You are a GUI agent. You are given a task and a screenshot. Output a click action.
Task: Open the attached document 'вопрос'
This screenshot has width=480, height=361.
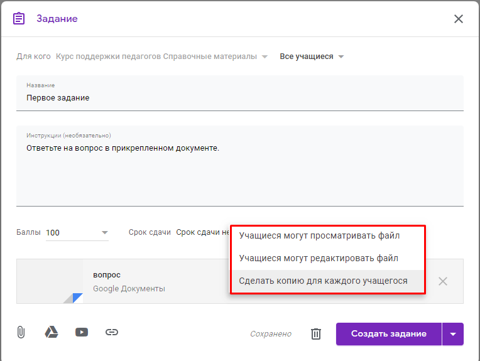(107, 275)
